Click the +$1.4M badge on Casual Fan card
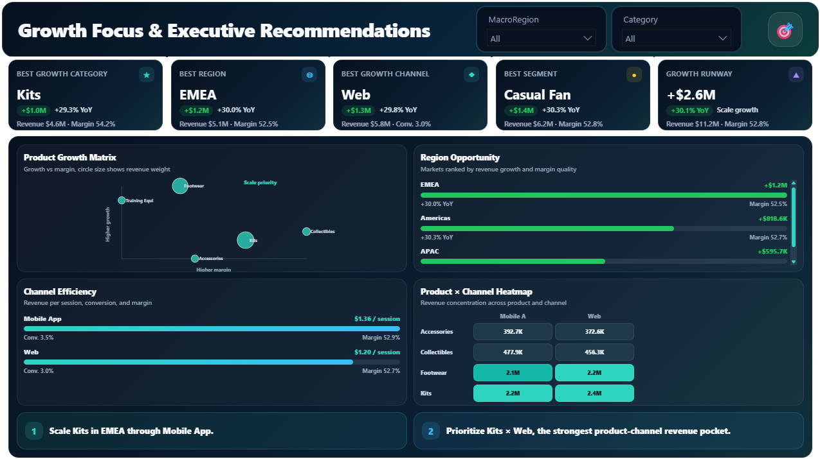820x459 pixels. (521, 110)
